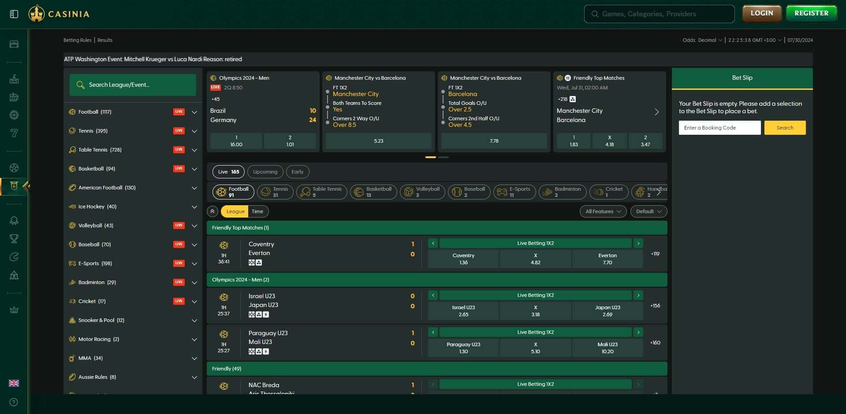846x414 pixels.
Task: Expand the Football (1117) league list
Action: (194, 112)
